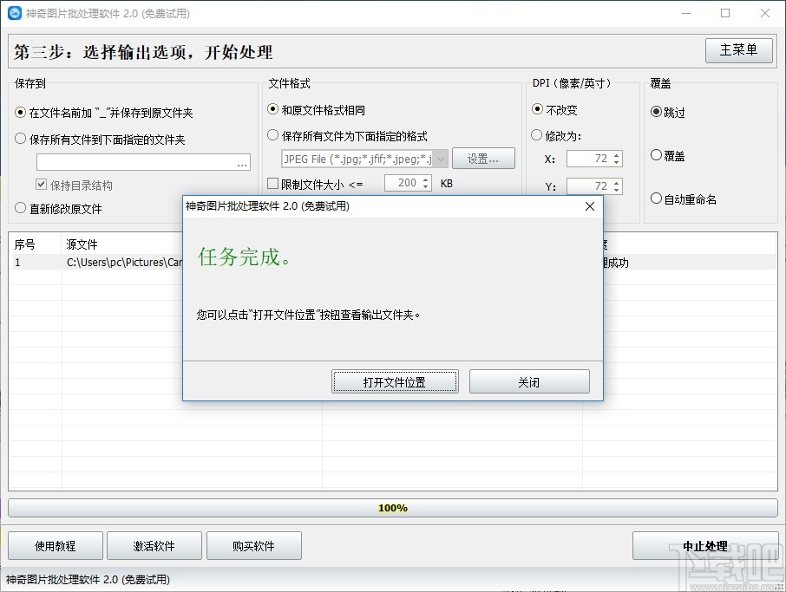Open the 使用教程 tutorial
The height and width of the screenshot is (592, 786).
click(55, 545)
